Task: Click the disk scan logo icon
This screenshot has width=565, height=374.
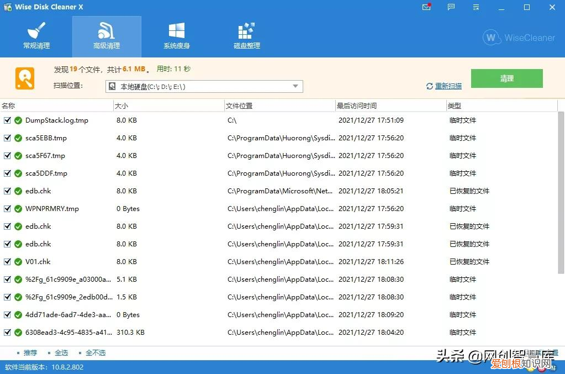Action: (24, 78)
